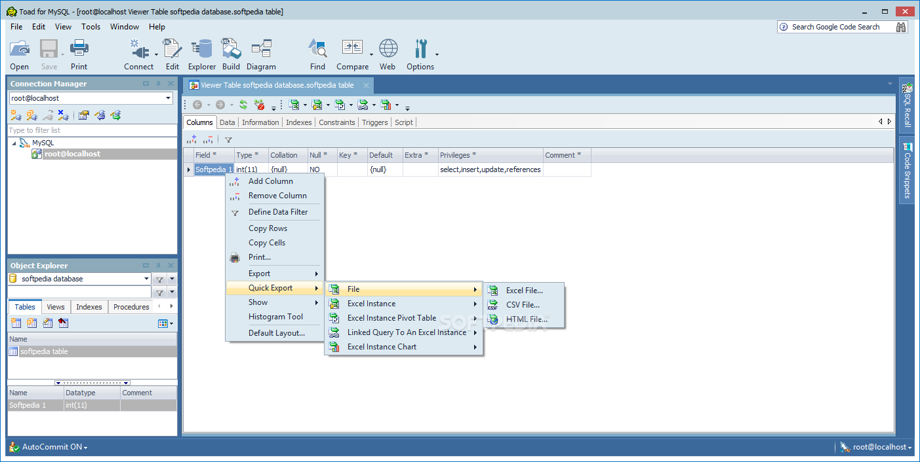
Task: Open the File menu
Action: tap(16, 27)
